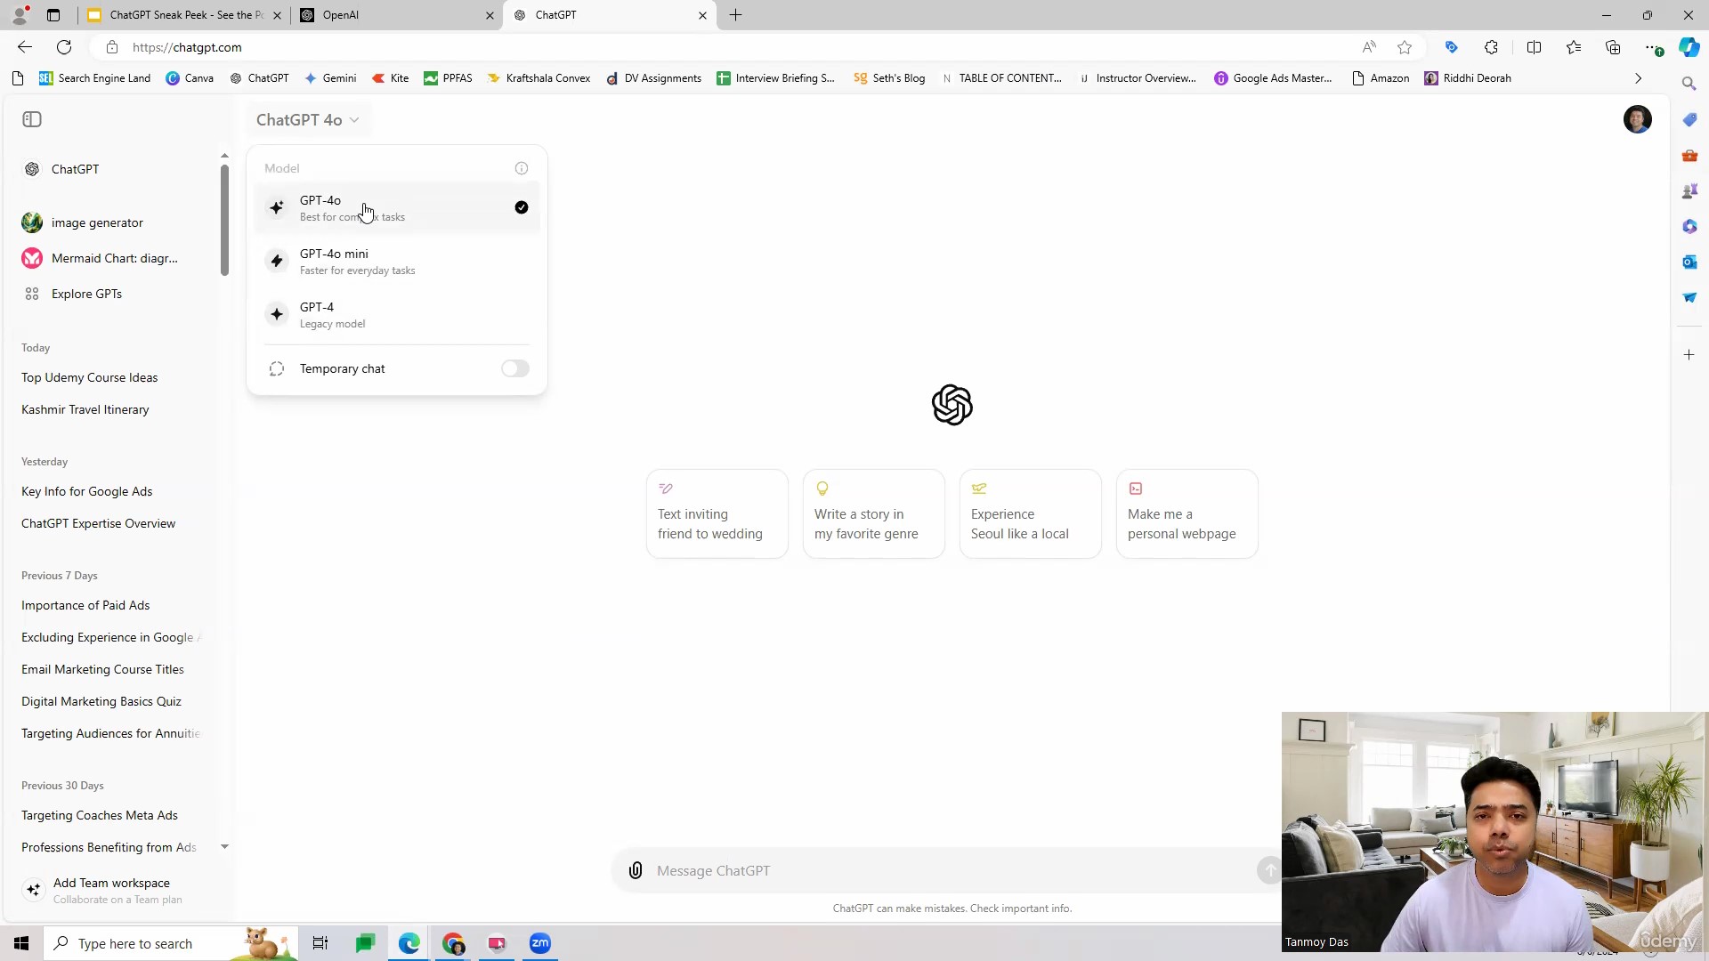Open browser collections icon
The height and width of the screenshot is (961, 1709).
coord(1613,47)
